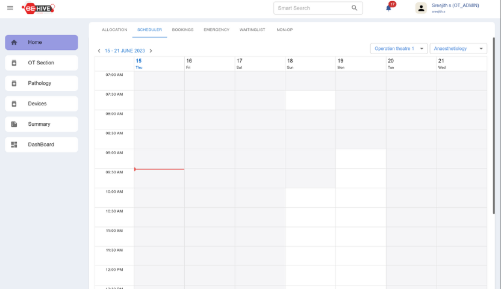Select the 18 Sun day header
Screen dimensions: 501x289
pos(310,64)
